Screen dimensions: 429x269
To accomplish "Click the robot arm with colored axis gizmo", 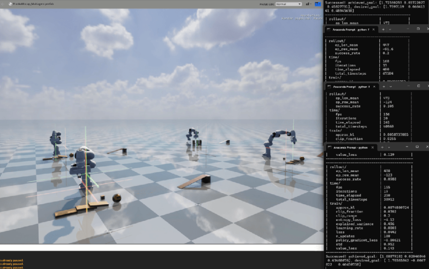I will (x=83, y=168).
